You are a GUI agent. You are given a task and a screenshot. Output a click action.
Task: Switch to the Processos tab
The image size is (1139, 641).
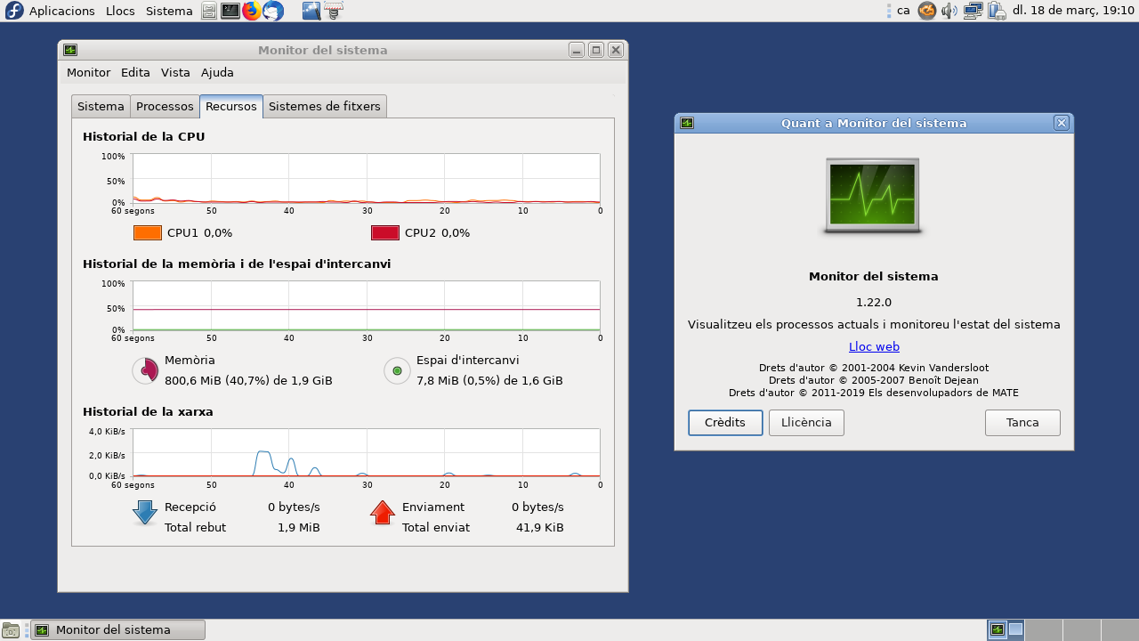[165, 107]
